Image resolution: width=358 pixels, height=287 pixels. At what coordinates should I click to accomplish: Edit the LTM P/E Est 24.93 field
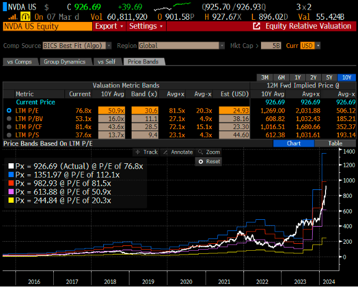(x=234, y=110)
